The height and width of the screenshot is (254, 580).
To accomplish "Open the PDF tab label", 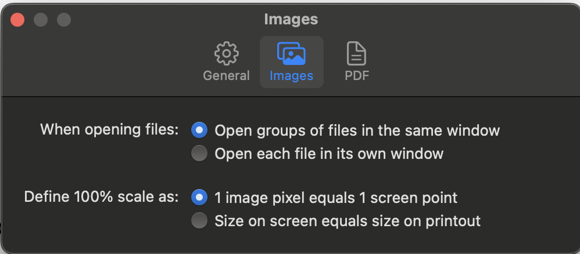I will 357,76.
